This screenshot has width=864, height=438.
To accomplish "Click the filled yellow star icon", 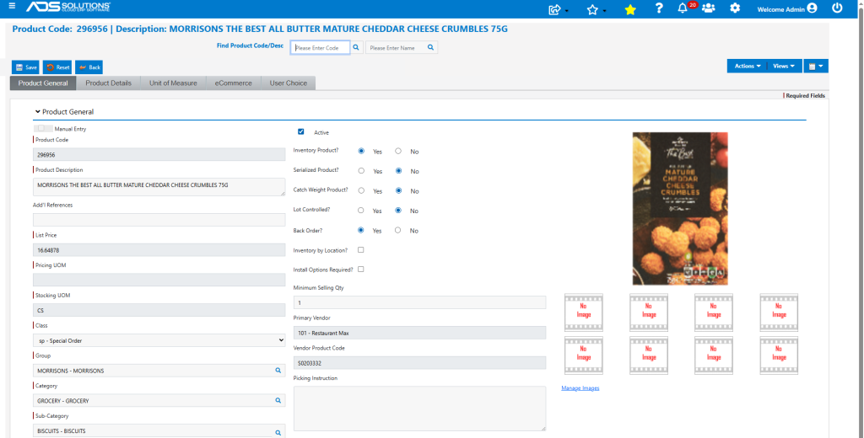I will click(x=630, y=9).
